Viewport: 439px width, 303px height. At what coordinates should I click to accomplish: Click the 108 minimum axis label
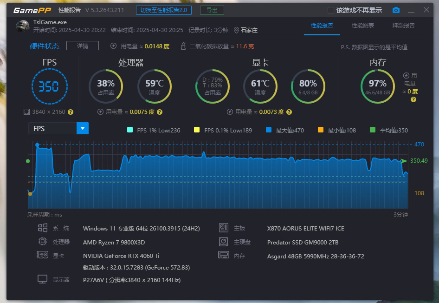(419, 193)
